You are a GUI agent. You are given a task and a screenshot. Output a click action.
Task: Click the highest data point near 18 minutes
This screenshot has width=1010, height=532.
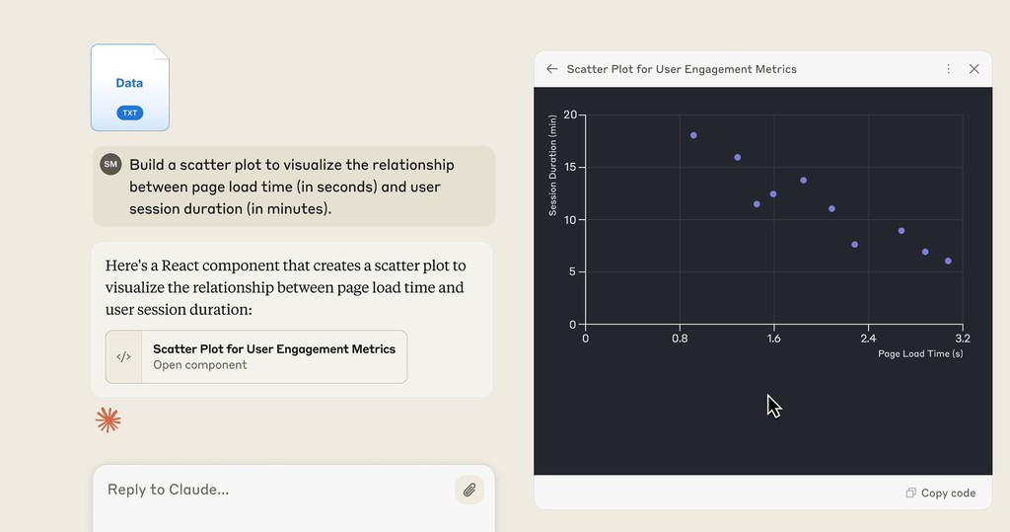pyautogui.click(x=693, y=135)
